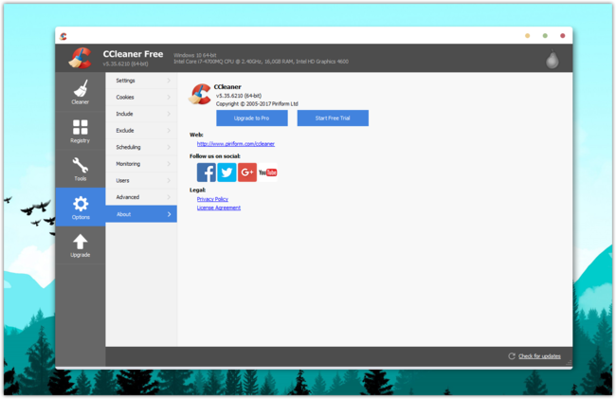The width and height of the screenshot is (616, 399).
Task: Open the Cookies options page
Action: point(141,97)
